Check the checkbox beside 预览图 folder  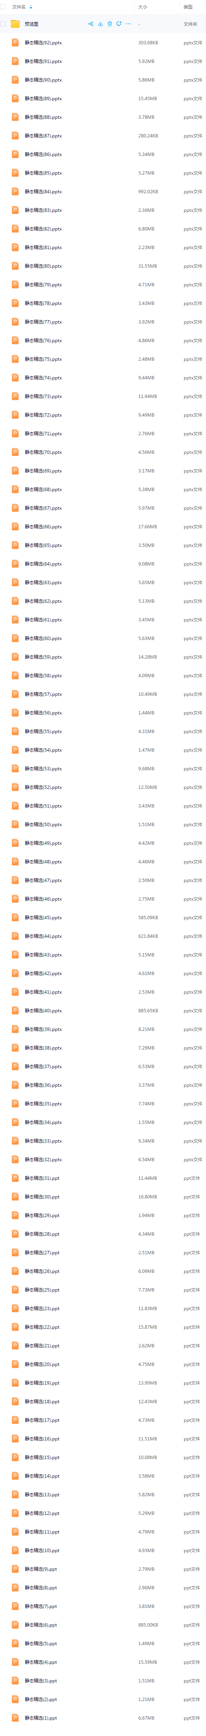pos(3,23)
